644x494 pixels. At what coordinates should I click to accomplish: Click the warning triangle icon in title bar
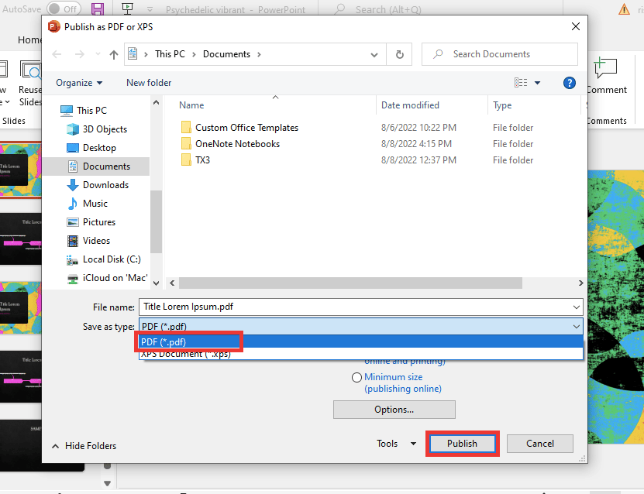point(624,9)
